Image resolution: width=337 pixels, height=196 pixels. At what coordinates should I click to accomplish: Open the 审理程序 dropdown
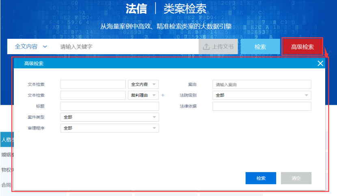[x=110, y=128]
